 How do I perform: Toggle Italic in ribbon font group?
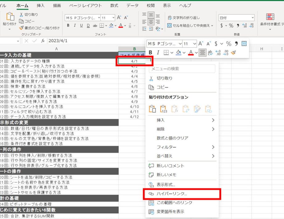tap(75, 26)
